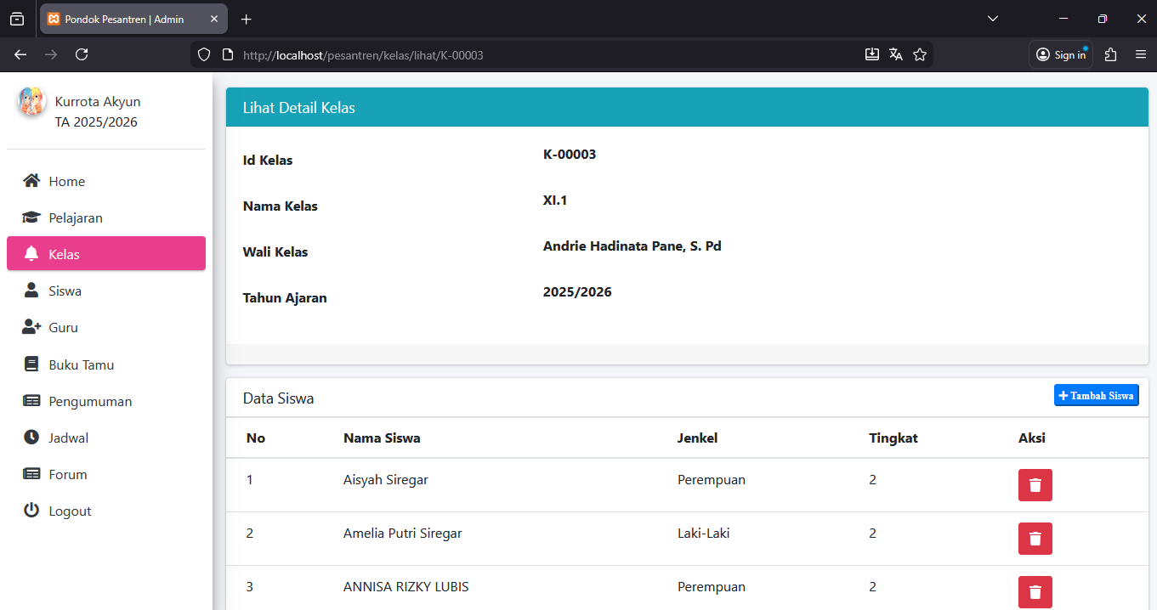Click the Kurrota Akyun profile avatar
1157x610 pixels.
tap(31, 101)
